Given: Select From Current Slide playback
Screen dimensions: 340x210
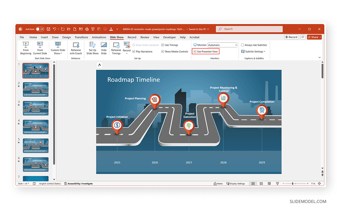Looking at the screenshot, I should 40,48.
